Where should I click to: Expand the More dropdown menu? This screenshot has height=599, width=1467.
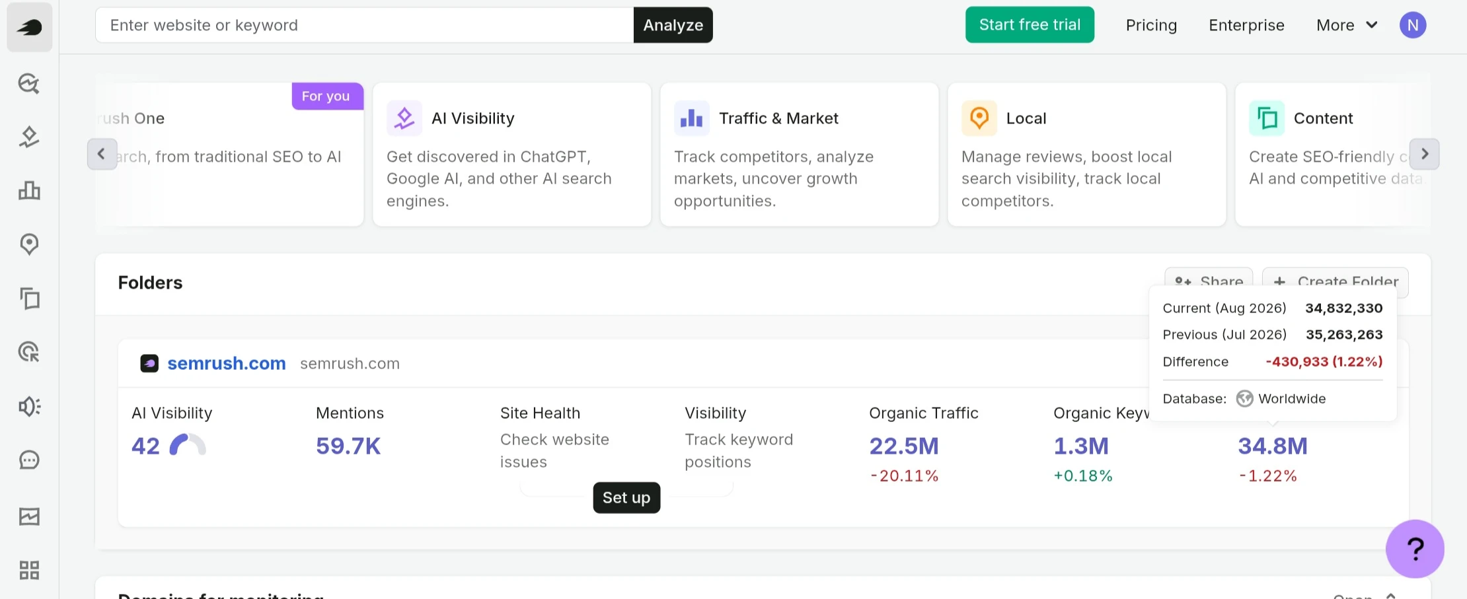tap(1347, 25)
